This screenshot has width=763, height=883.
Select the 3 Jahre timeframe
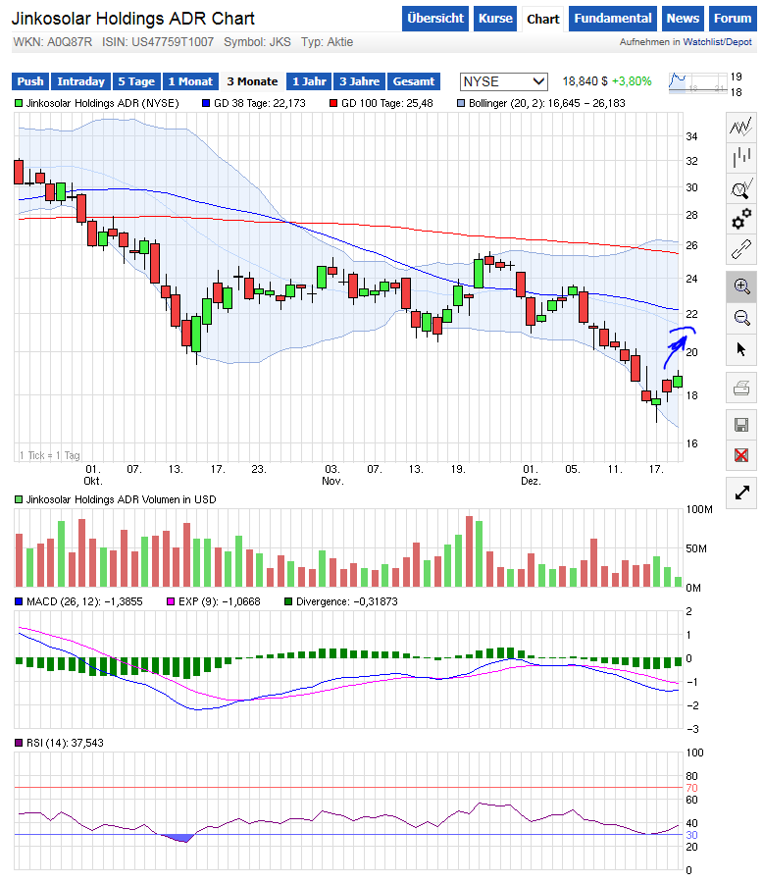tap(359, 81)
